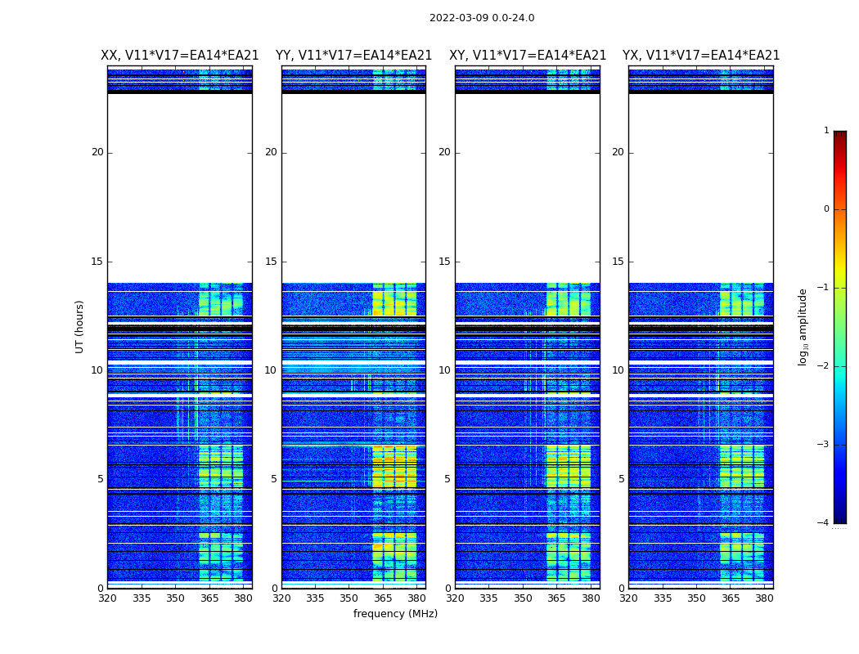Click the frequency (MHz) axis label
Image resolution: width=859 pixels, height=654 pixels.
pos(395,613)
